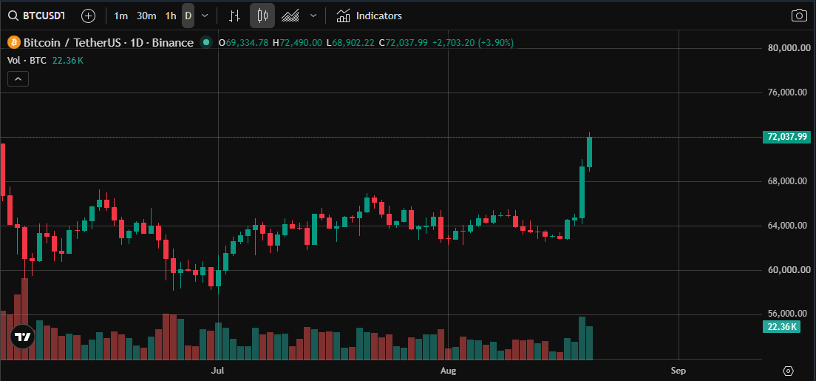Image resolution: width=816 pixels, height=381 pixels.
Task: Take a snapshot with the camera icon
Action: [x=799, y=16]
